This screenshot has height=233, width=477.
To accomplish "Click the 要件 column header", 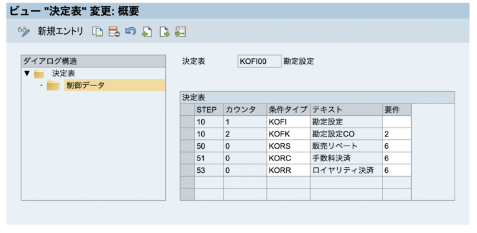I will click(x=397, y=110).
